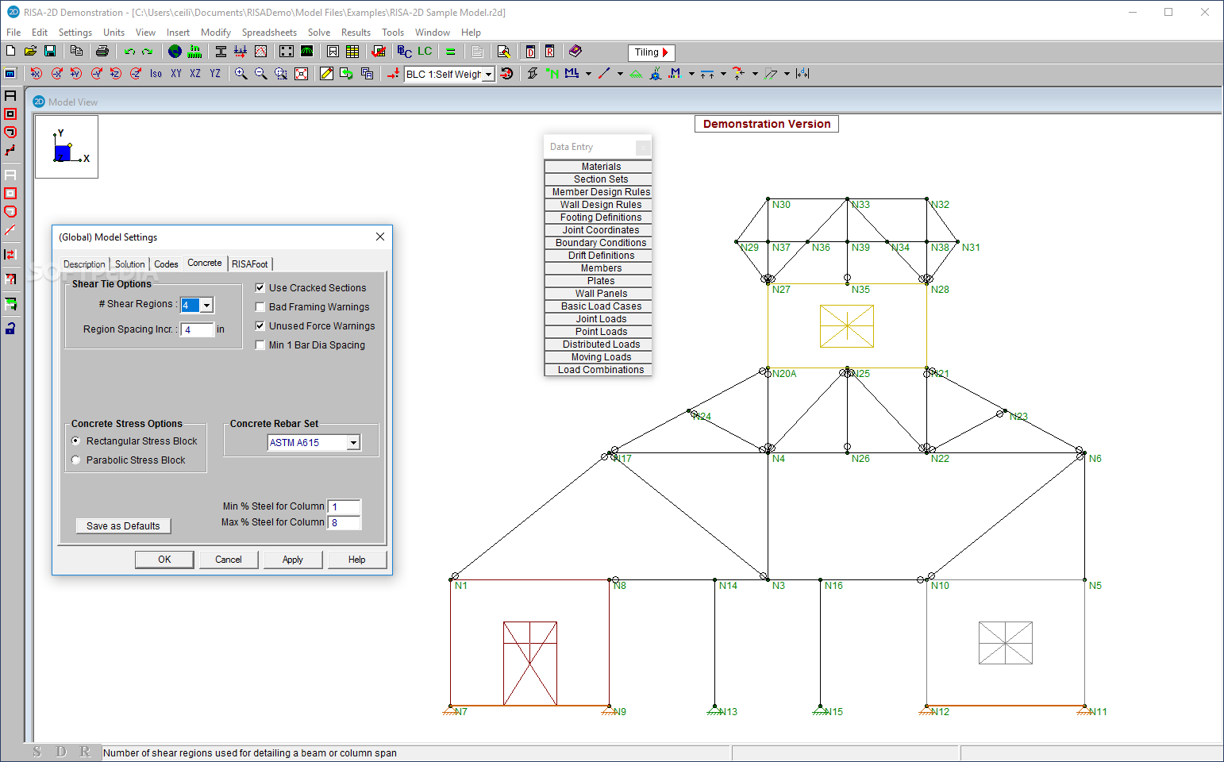Toggle the dimension d measuring icon
Viewport: 1224px width, 762px height.
pyautogui.click(x=803, y=74)
